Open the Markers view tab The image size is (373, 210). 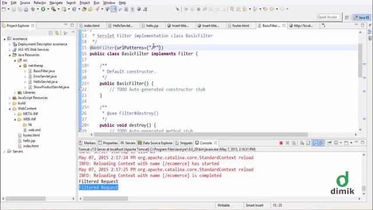point(87,143)
